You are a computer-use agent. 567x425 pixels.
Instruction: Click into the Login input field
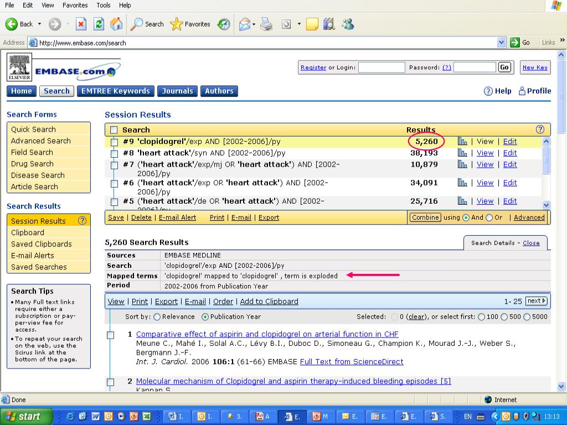coord(382,67)
